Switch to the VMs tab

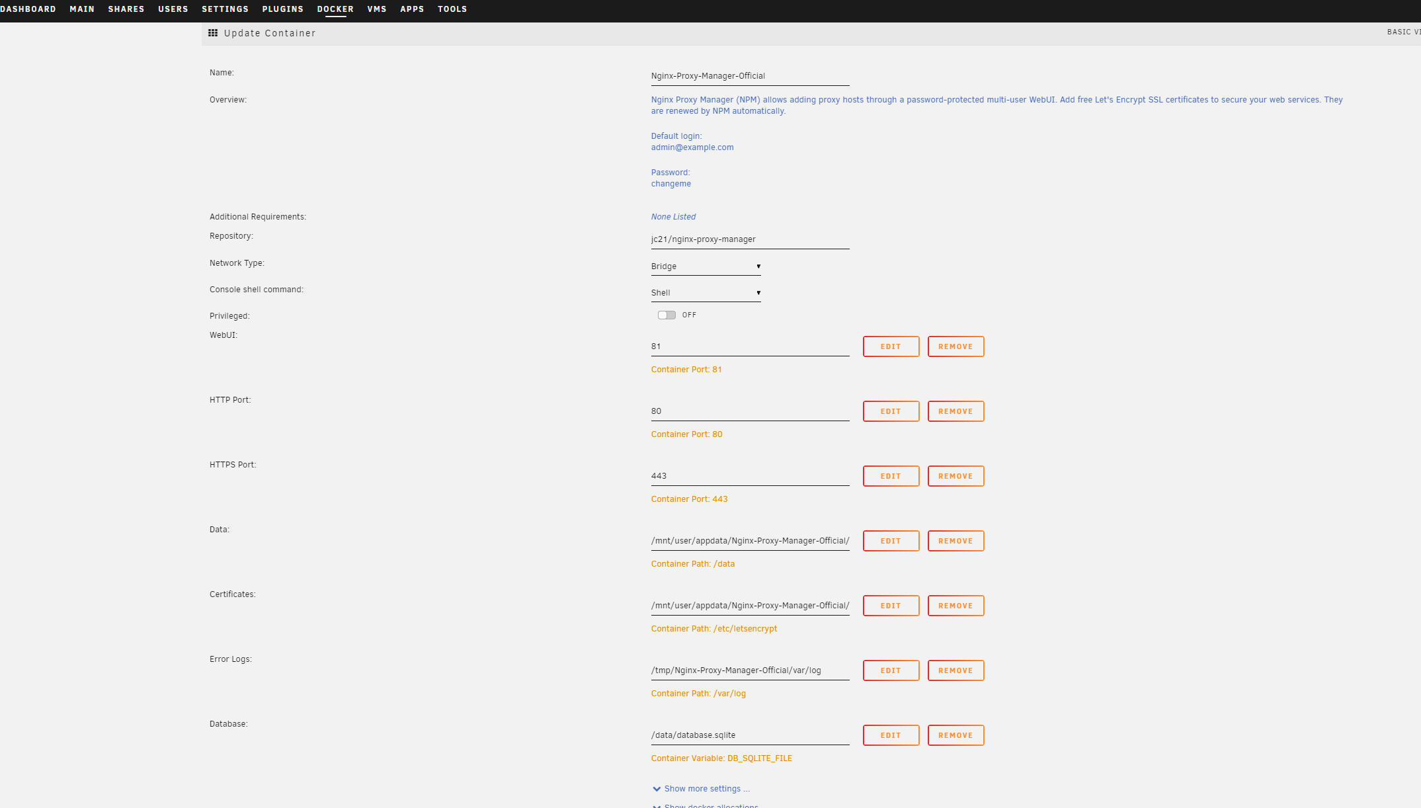click(x=377, y=9)
